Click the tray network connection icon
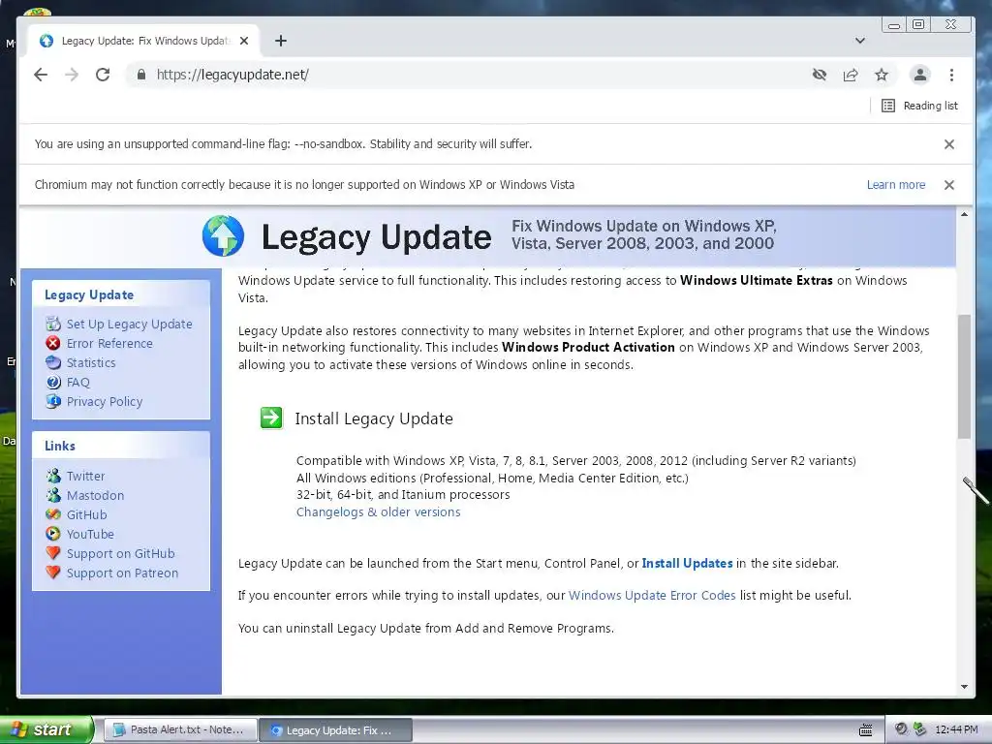992x744 pixels. tap(919, 729)
